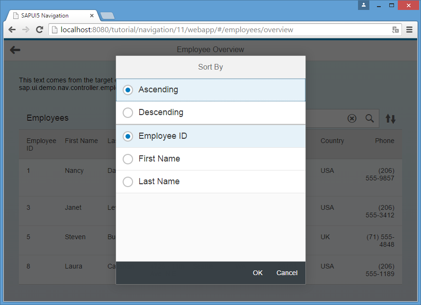This screenshot has height=305, width=421.
Task: Choose First Name as sort field
Action: pyautogui.click(x=128, y=159)
